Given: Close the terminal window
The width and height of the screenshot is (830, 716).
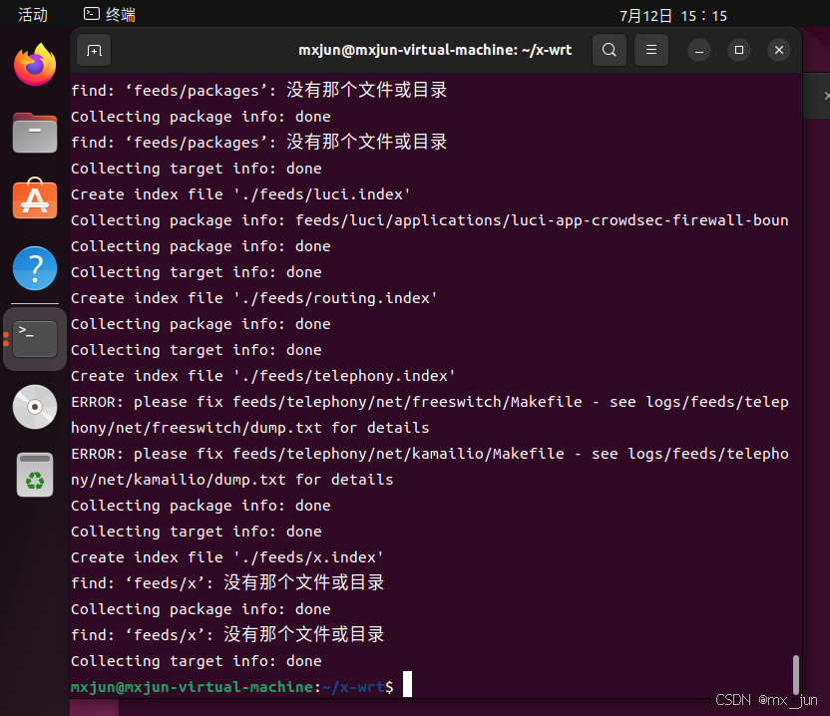Looking at the screenshot, I should (779, 50).
